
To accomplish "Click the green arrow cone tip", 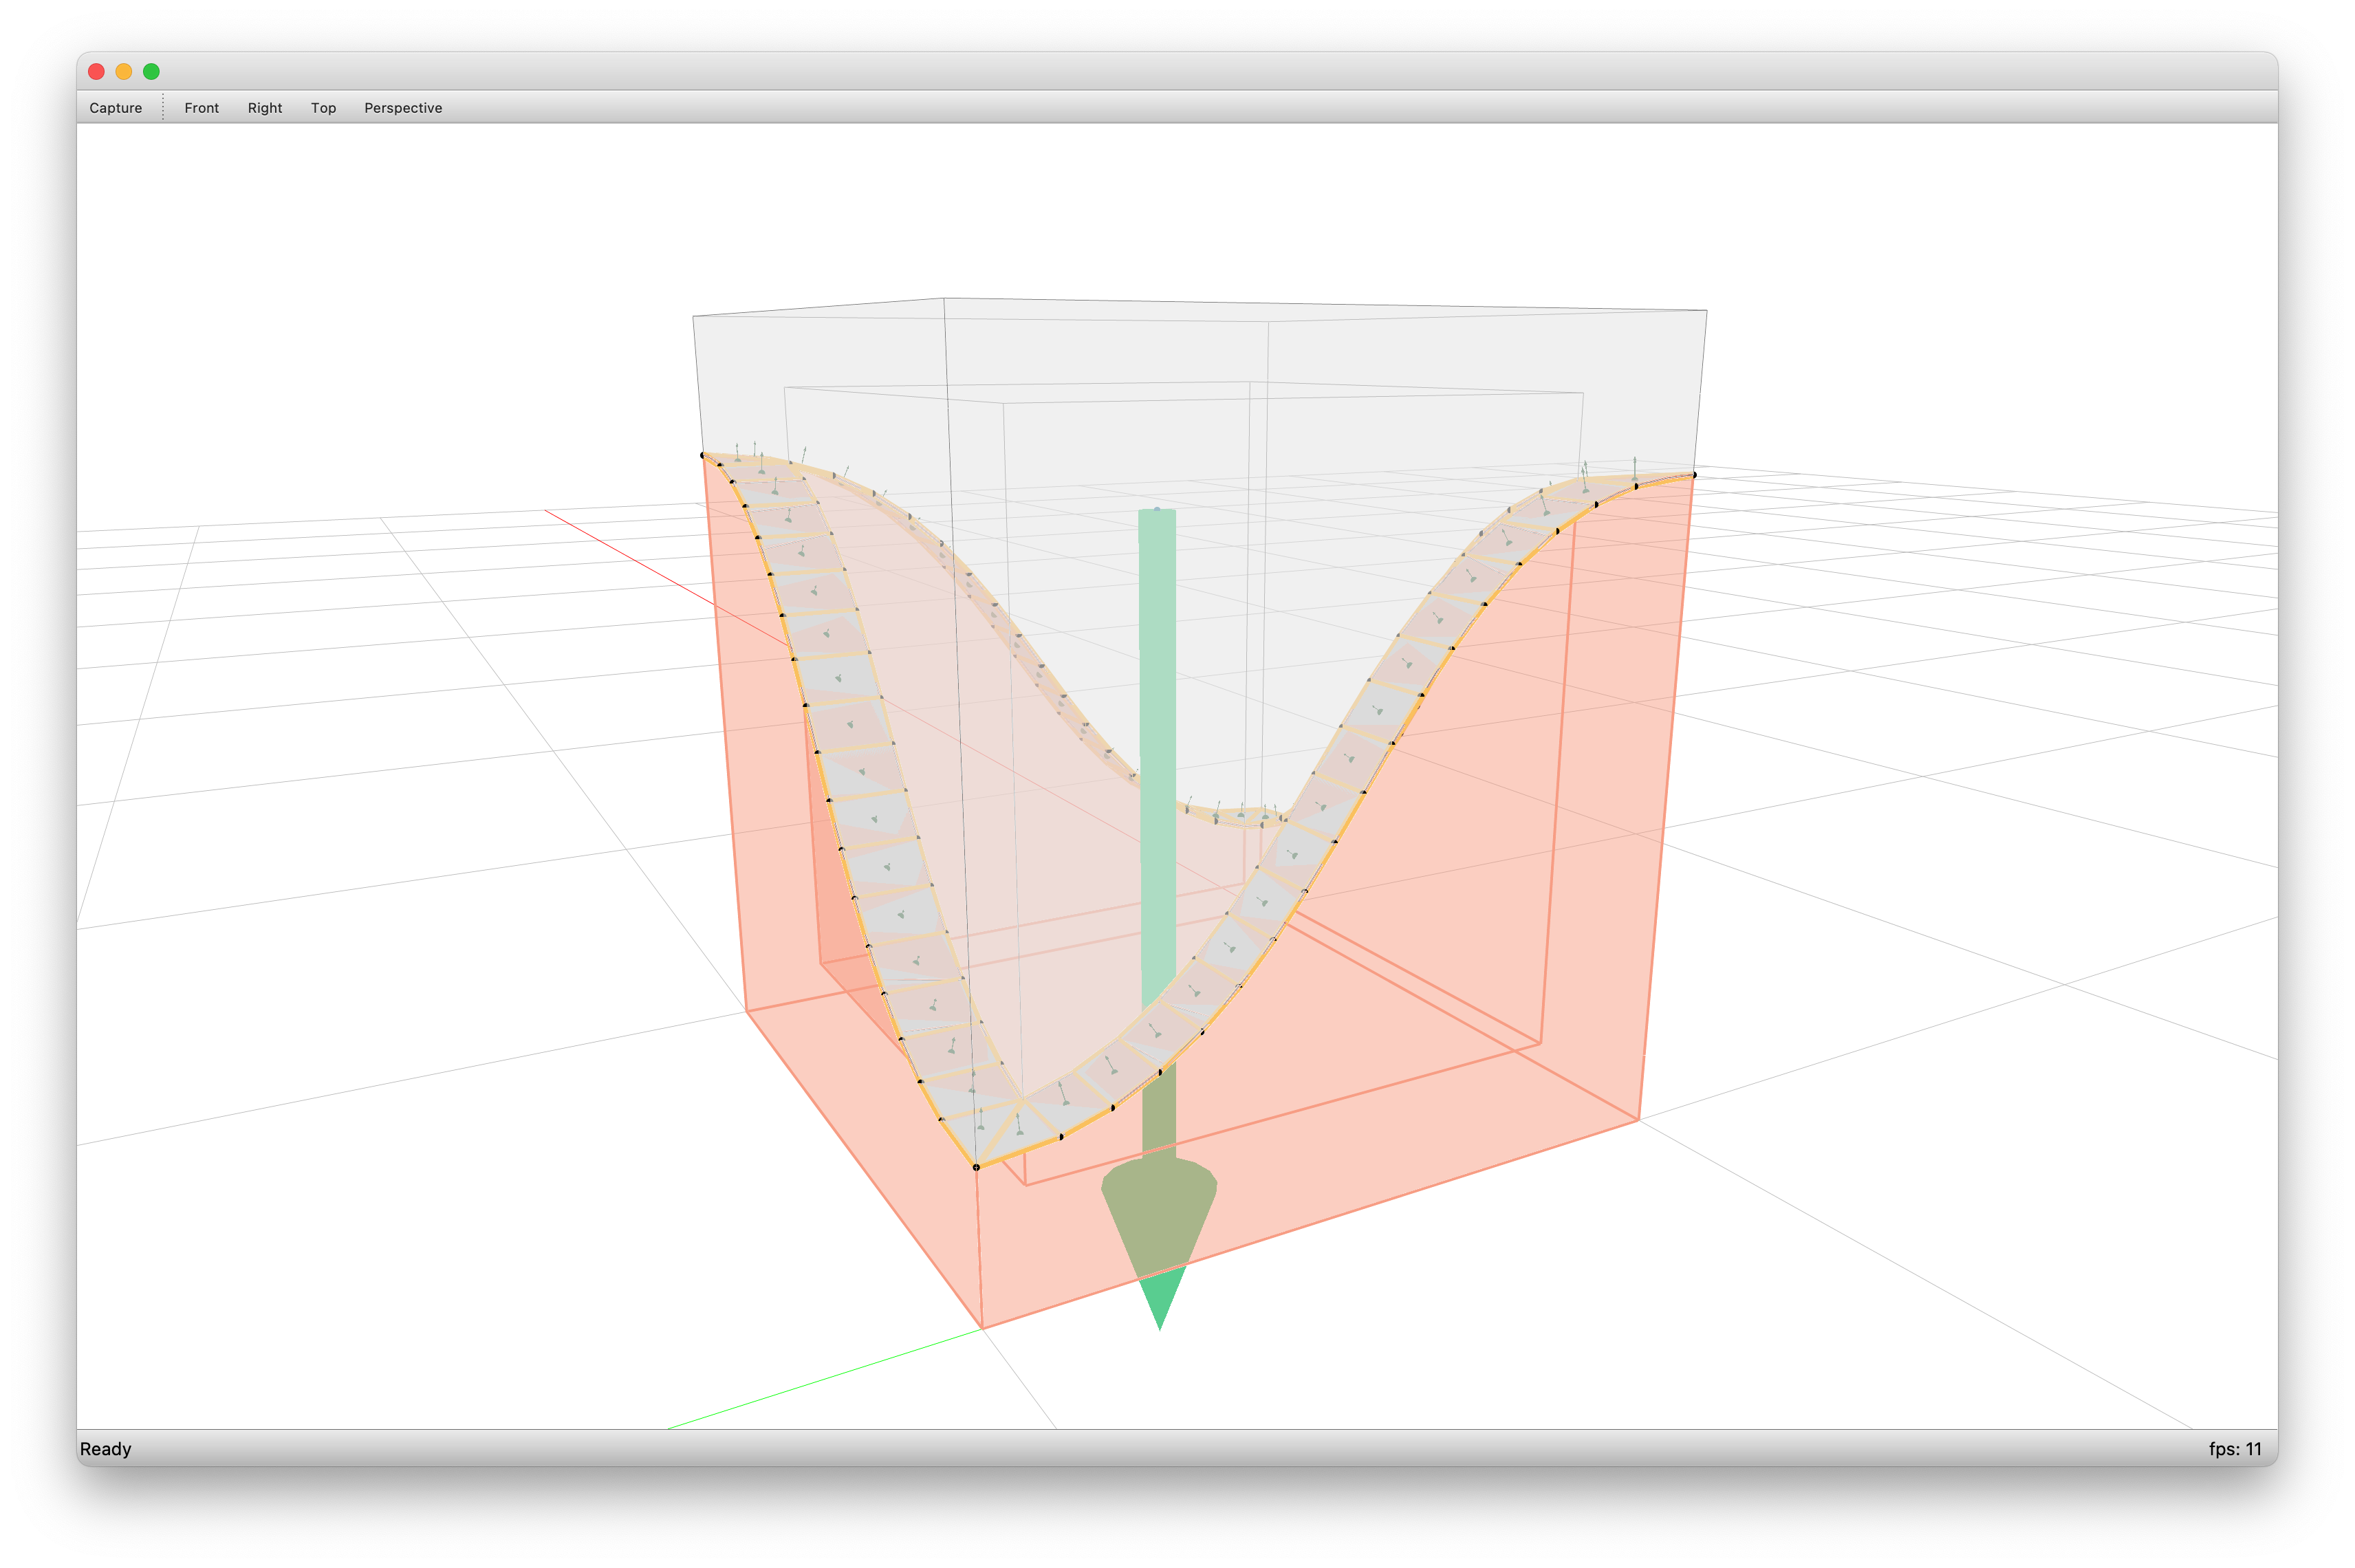I will [x=1159, y=1245].
